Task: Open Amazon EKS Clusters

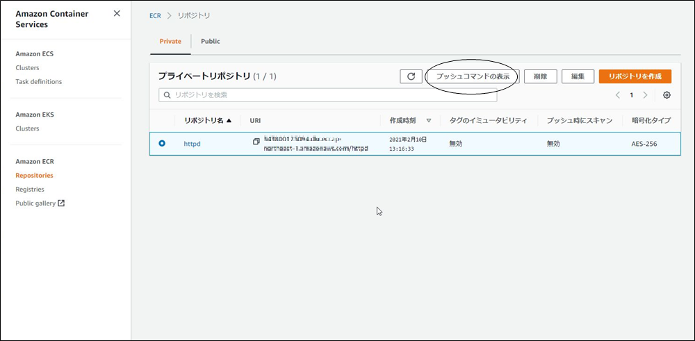Action: 27,128
